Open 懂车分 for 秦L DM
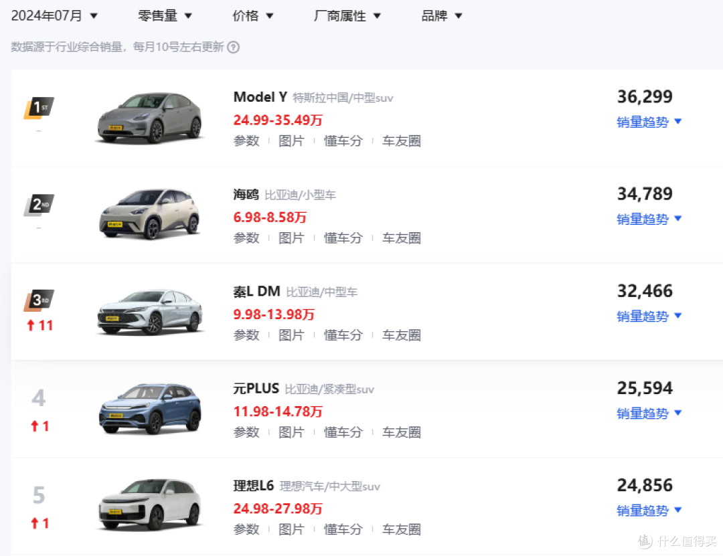Screen dimensions: 723x556 pos(343,335)
